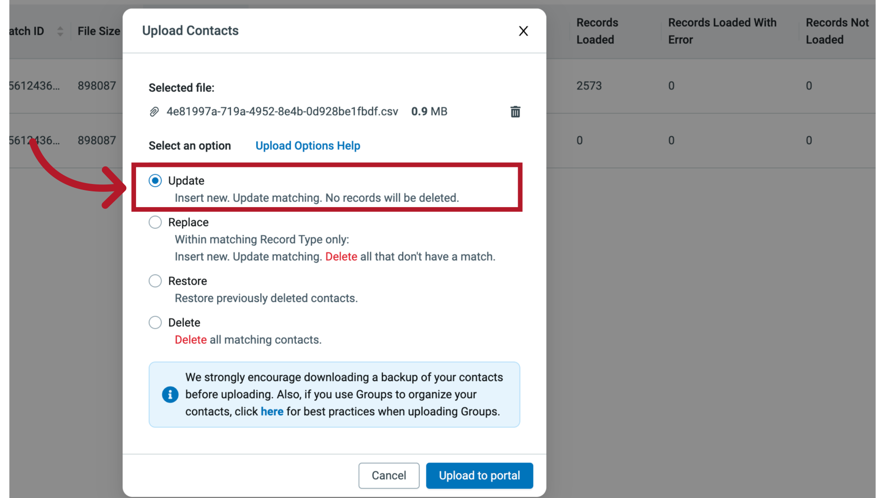Select the Update upload option

(x=155, y=181)
